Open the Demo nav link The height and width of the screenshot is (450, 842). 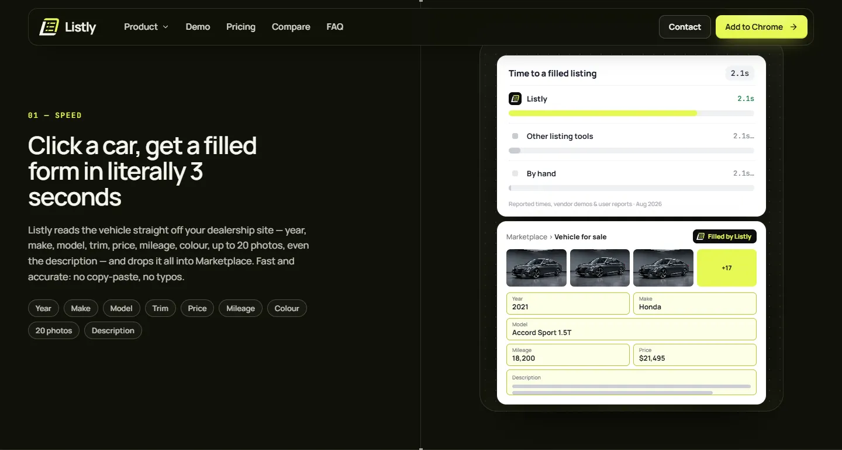198,27
